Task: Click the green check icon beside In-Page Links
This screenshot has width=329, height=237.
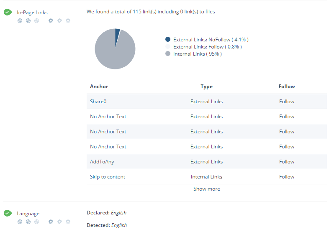Action: point(8,12)
